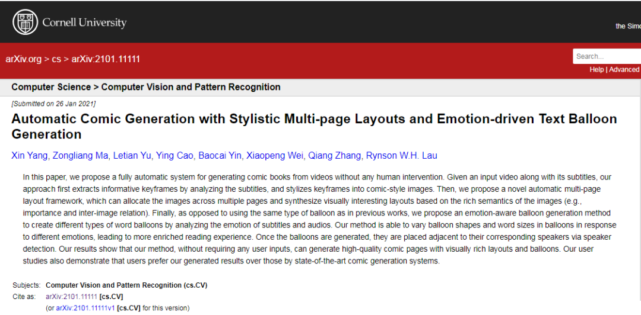The image size is (641, 315).
Task: Open author Zongliang Ma's page
Action: coord(81,156)
